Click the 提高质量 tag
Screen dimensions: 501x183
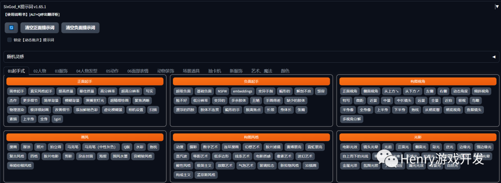pyautogui.click(x=66, y=91)
